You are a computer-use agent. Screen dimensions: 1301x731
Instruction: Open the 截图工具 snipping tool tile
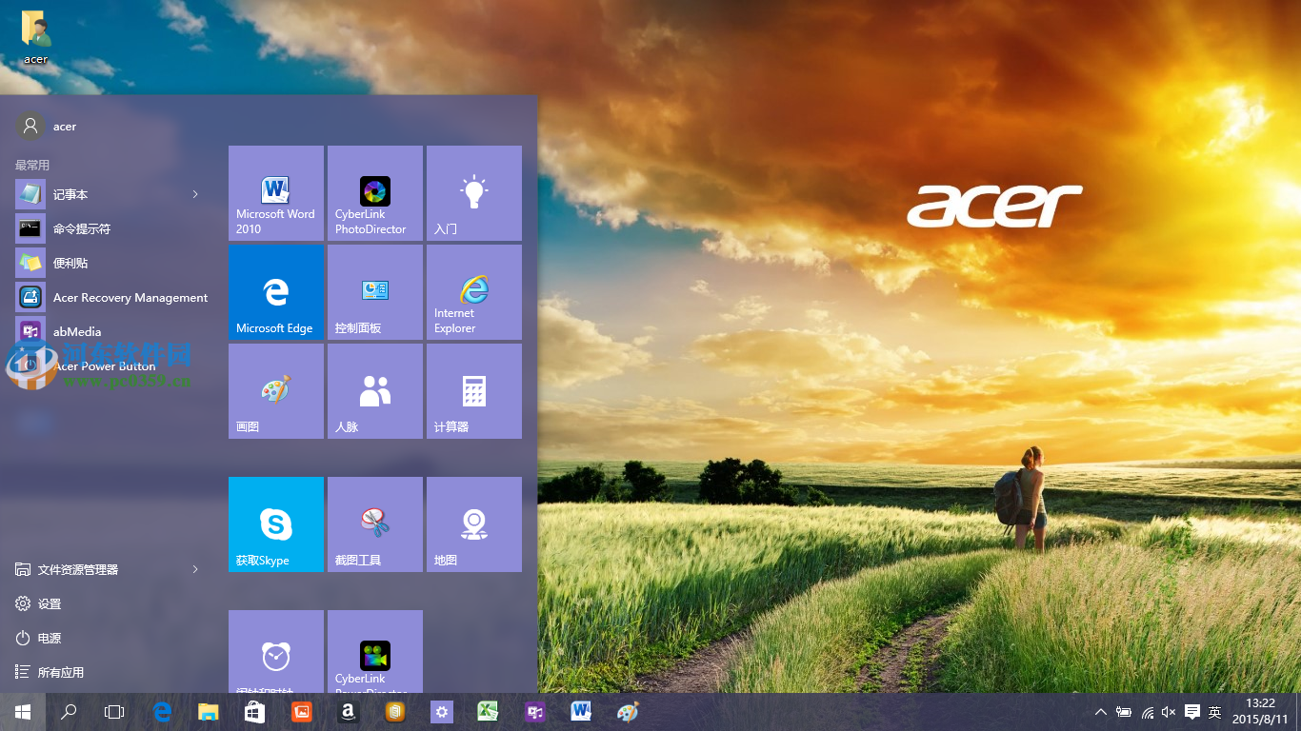point(374,524)
